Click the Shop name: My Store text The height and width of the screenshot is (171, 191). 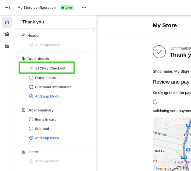coord(171,71)
